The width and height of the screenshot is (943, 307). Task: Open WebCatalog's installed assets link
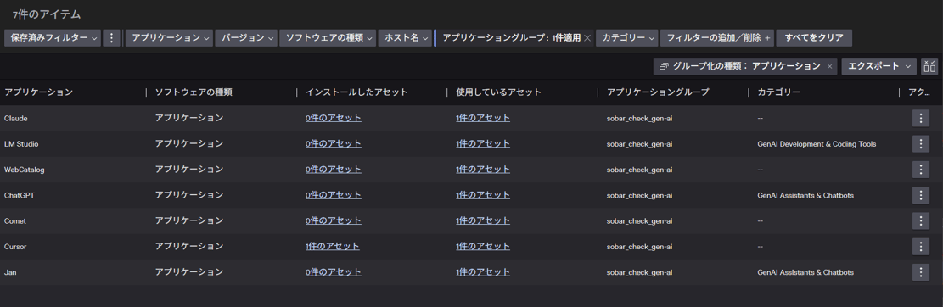point(334,170)
